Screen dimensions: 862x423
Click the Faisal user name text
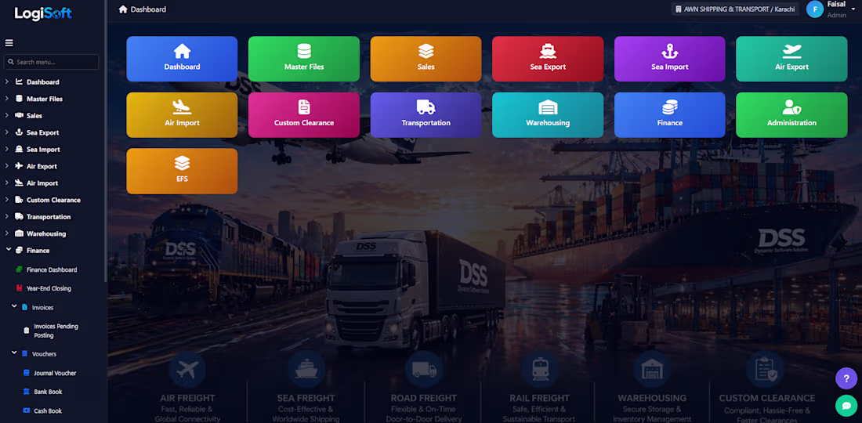click(836, 5)
